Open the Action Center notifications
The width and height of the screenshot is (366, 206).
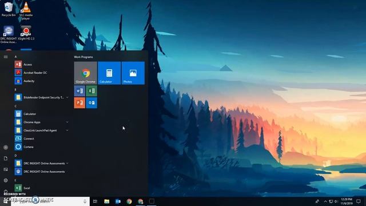359,201
